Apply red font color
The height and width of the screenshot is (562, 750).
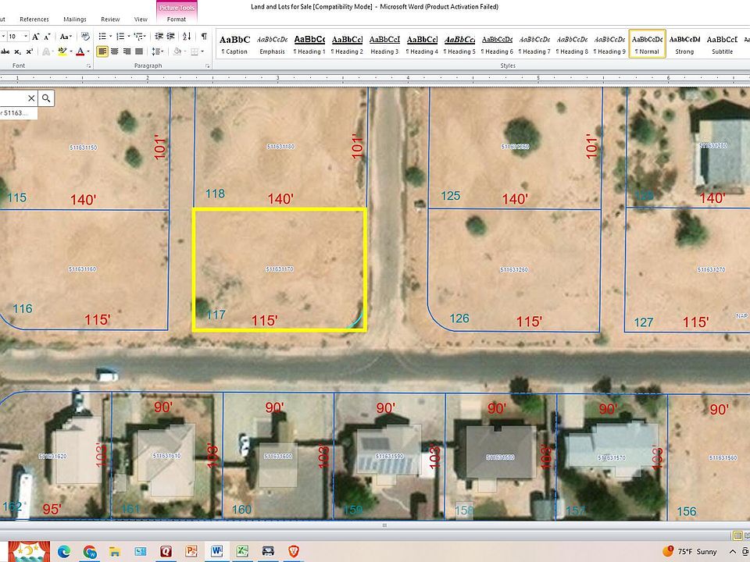(x=80, y=52)
